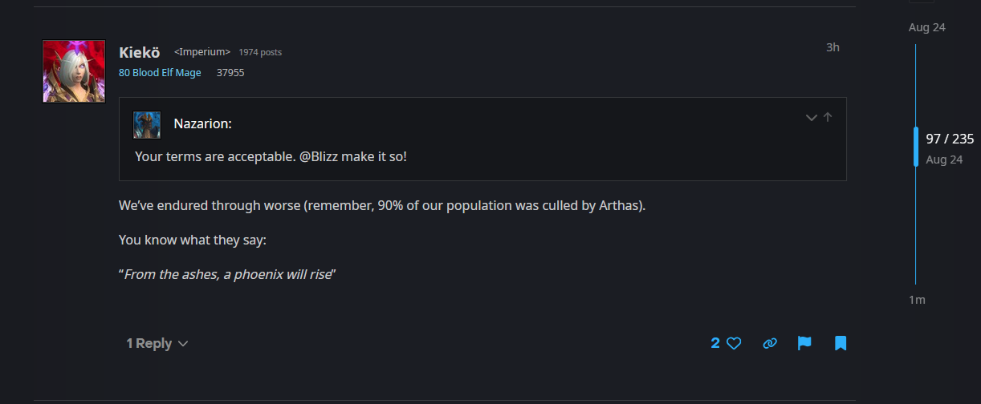Click the 3h post timestamp
The width and height of the screenshot is (981, 404).
tap(832, 47)
